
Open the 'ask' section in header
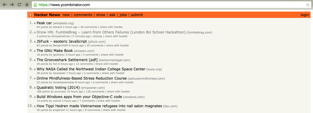click(x=112, y=15)
